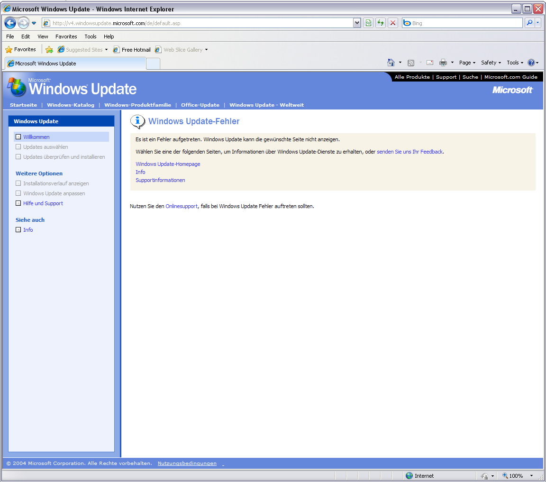Click the 100% zoom level button

[512, 476]
